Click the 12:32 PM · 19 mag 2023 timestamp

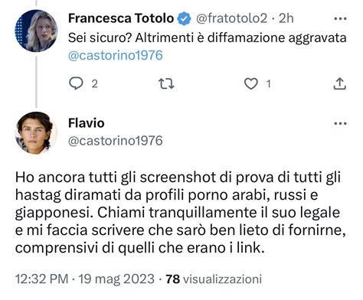85,279
